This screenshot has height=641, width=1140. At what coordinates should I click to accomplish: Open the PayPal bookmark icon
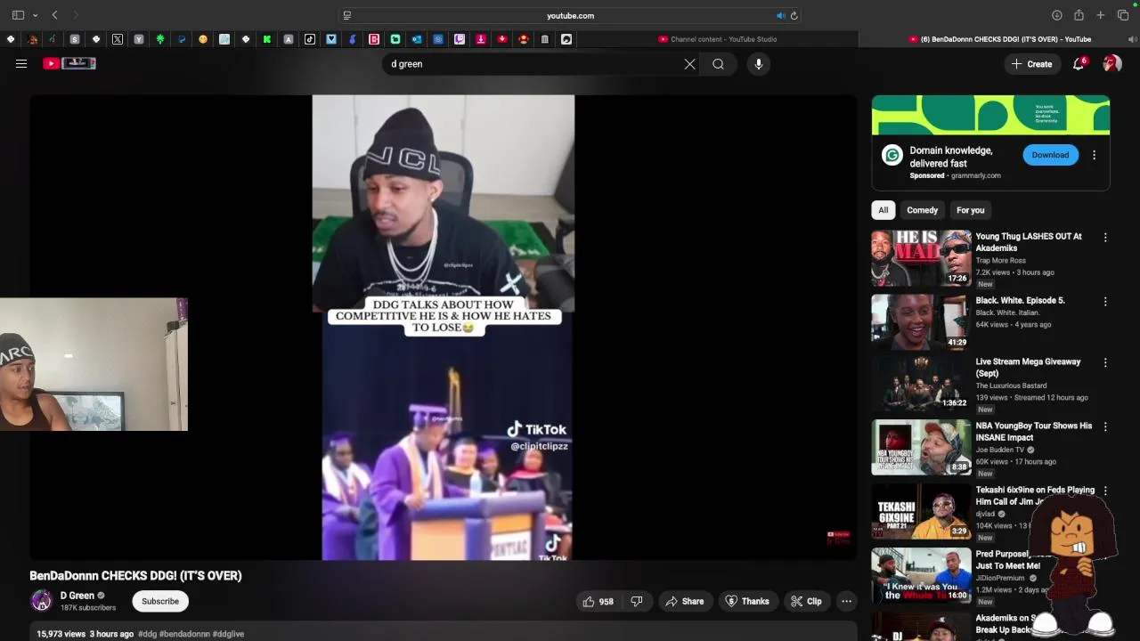click(x=182, y=39)
